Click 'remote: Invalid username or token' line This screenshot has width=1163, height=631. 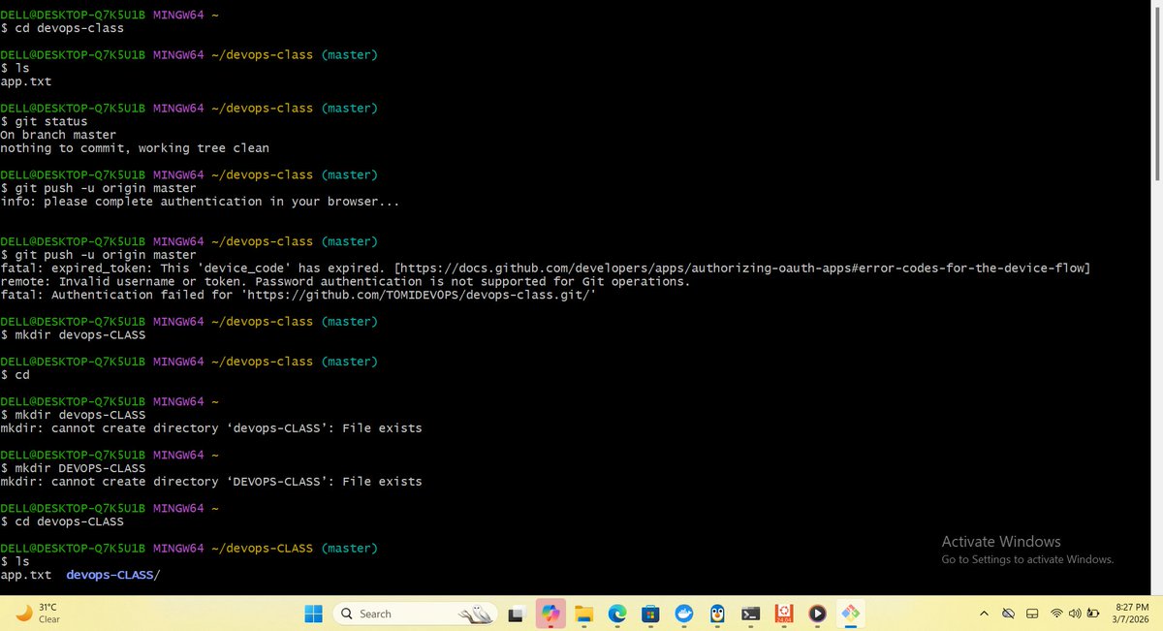345,281
